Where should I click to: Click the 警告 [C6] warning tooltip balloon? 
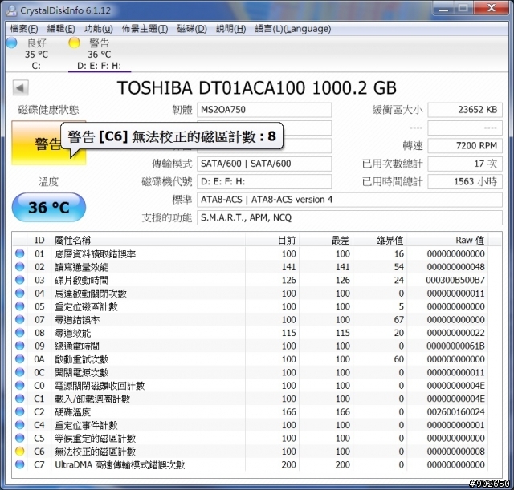[172, 136]
